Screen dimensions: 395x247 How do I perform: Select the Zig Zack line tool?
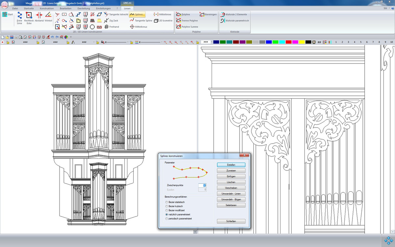[x=112, y=20]
